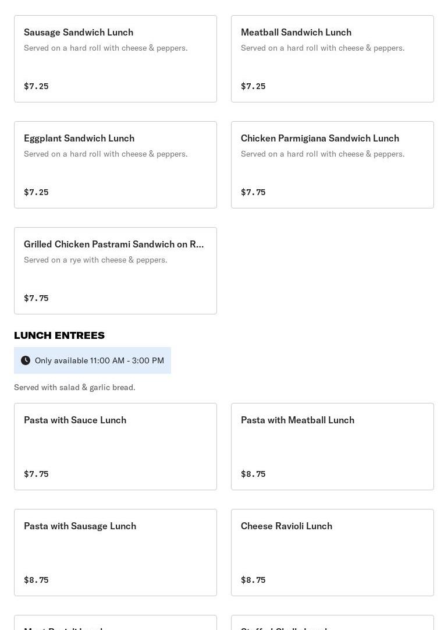
Task: Open the partially visible bottom-left menu card
Action: click(x=115, y=623)
